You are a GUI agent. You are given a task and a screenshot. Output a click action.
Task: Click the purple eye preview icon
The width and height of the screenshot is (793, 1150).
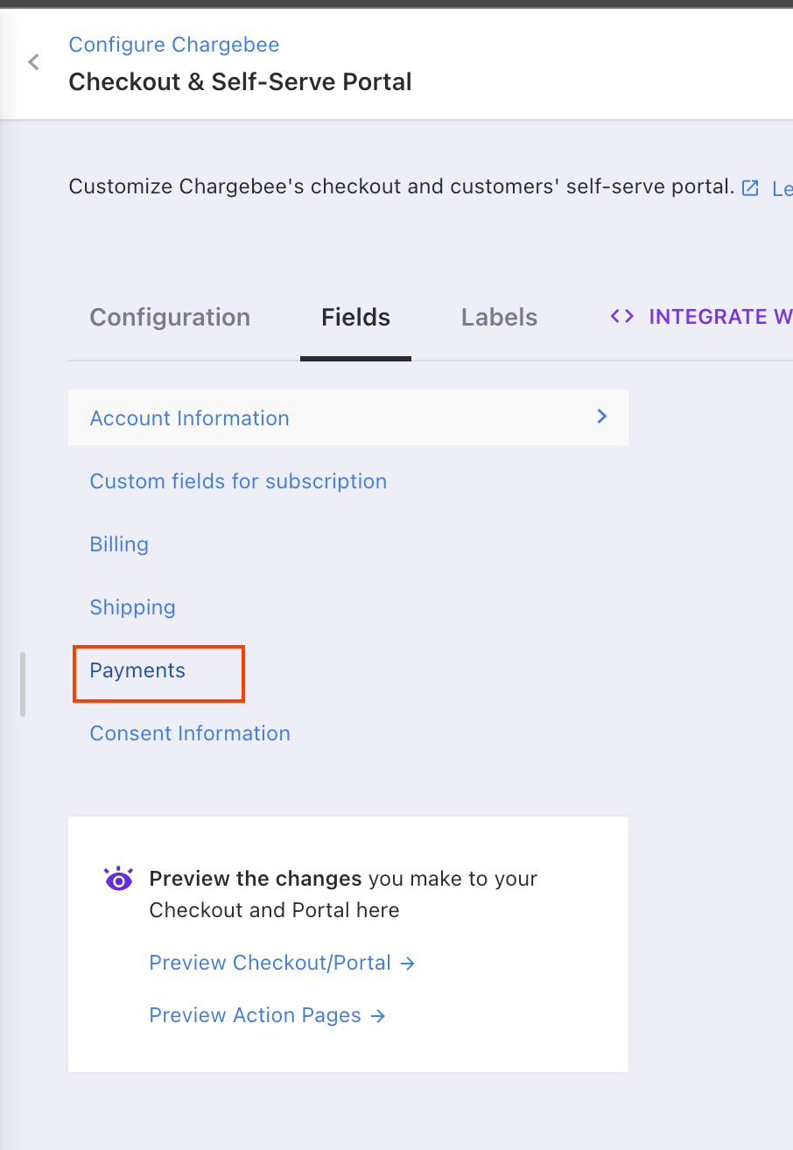click(118, 880)
